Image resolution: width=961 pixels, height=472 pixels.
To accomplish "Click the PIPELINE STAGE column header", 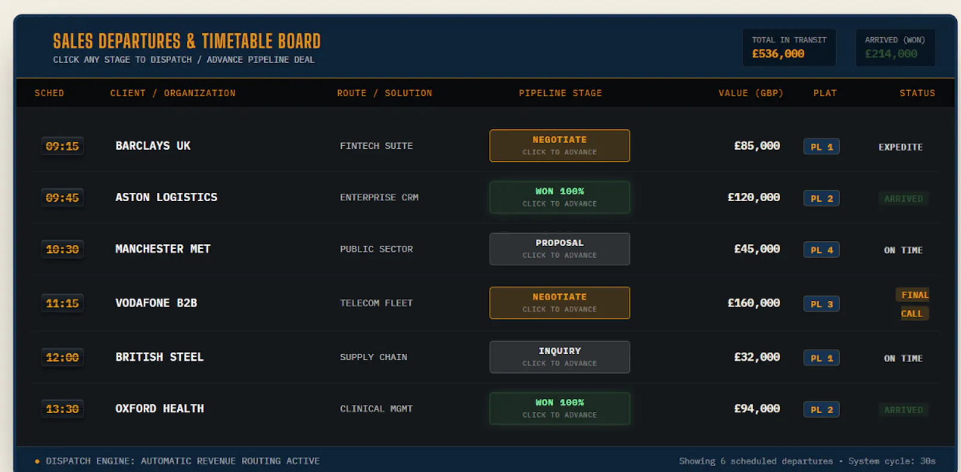I will [x=560, y=93].
